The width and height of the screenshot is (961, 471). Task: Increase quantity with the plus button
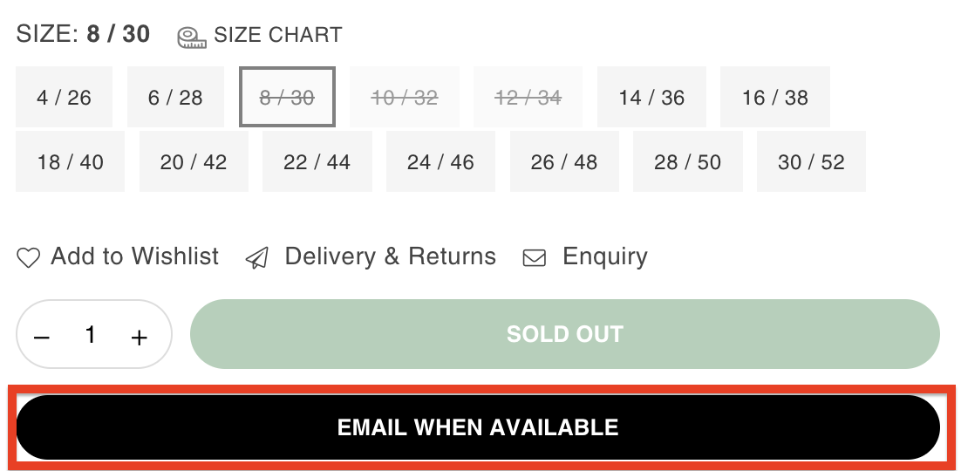coord(140,337)
